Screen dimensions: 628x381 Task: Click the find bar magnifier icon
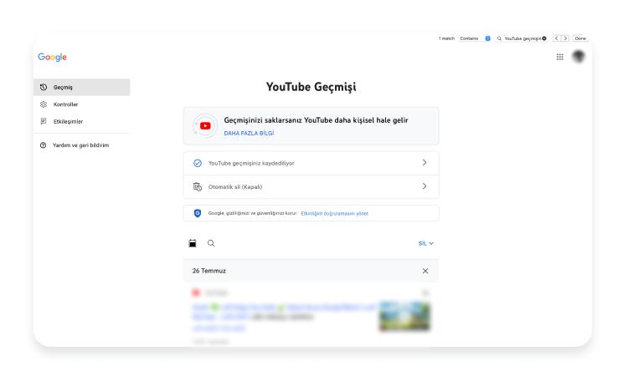pyautogui.click(x=499, y=38)
